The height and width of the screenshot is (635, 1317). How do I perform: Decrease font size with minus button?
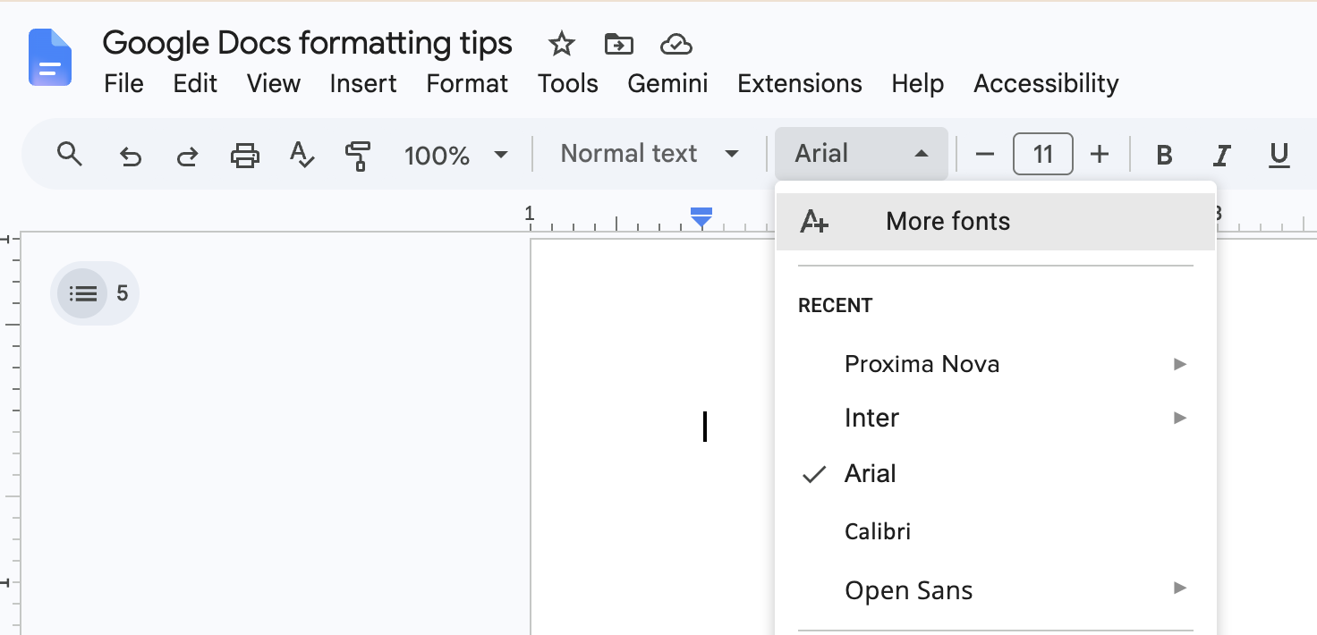(985, 155)
